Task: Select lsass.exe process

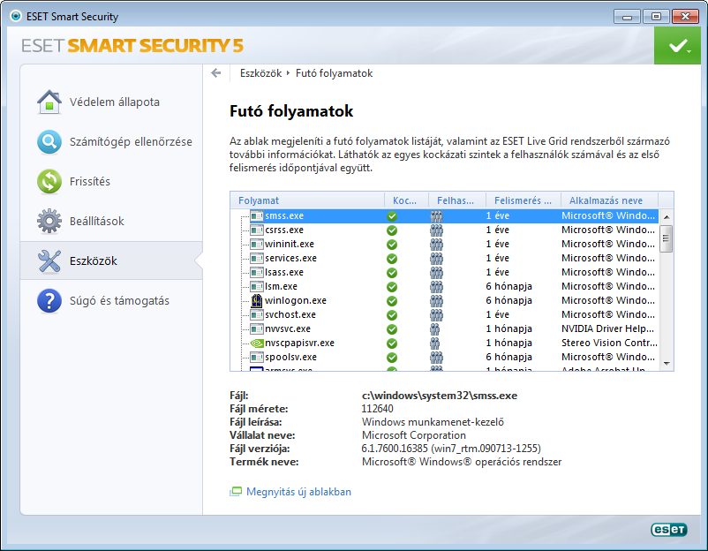Action: (x=444, y=272)
